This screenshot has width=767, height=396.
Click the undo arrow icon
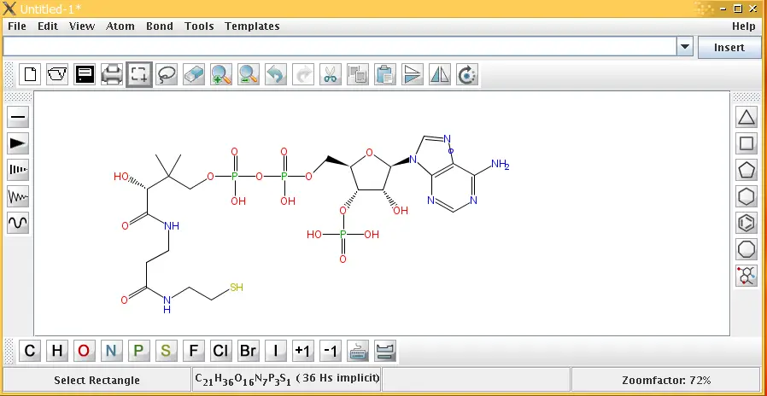coord(275,75)
